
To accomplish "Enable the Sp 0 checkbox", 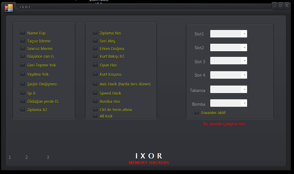I will coord(23,93).
